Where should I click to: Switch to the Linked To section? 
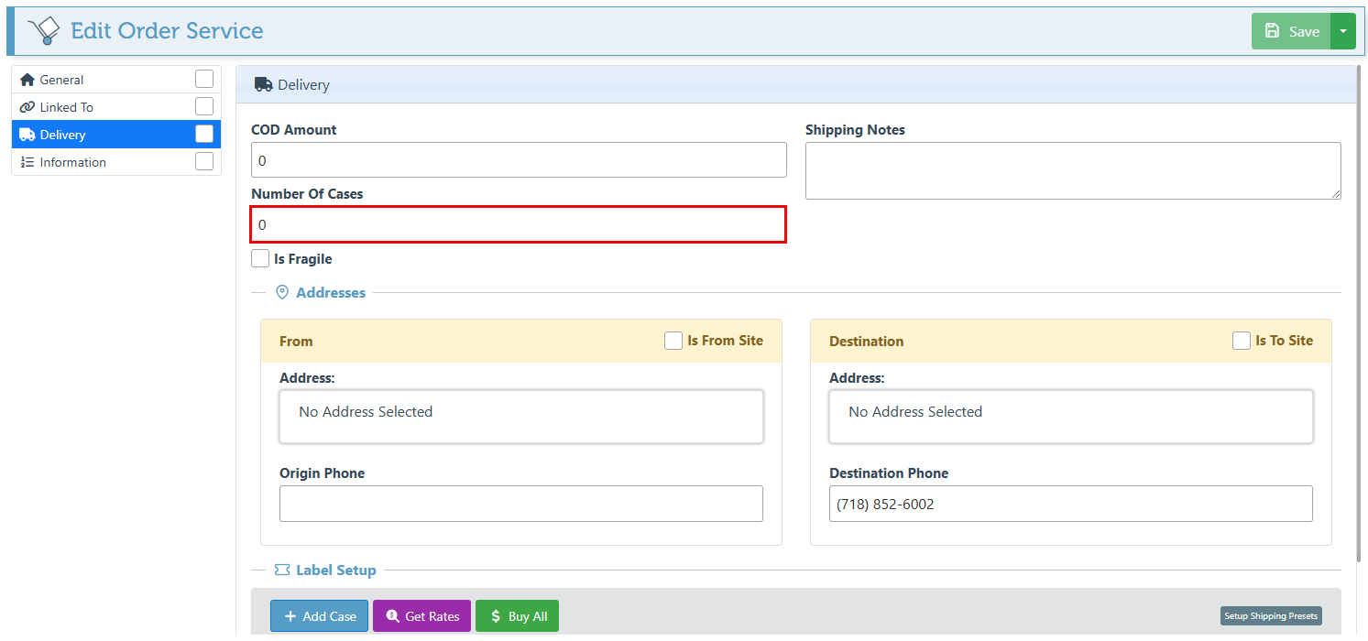click(x=67, y=107)
